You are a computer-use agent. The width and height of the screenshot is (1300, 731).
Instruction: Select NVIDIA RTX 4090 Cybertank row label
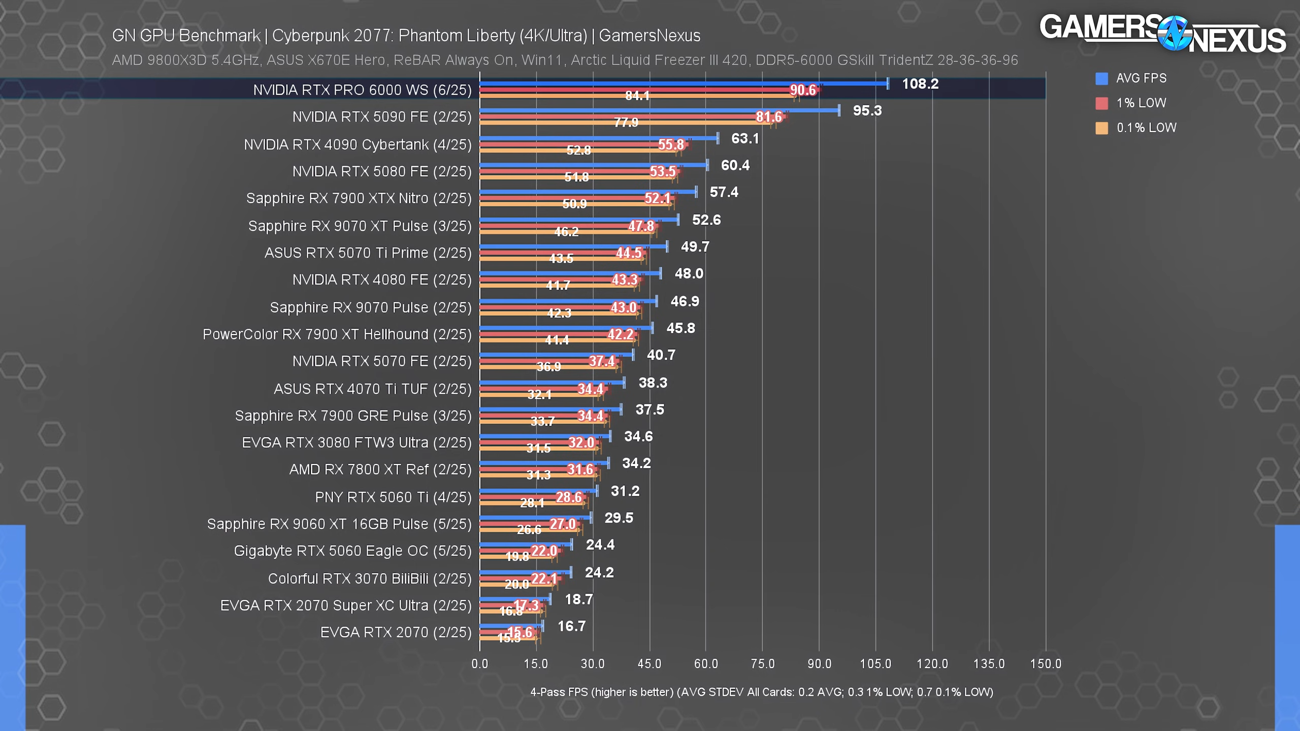point(357,145)
